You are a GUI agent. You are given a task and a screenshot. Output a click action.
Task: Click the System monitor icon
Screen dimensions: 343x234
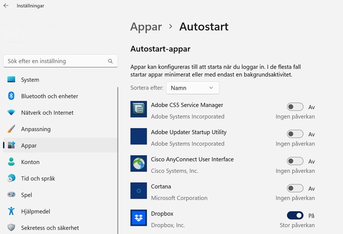[x=11, y=79]
